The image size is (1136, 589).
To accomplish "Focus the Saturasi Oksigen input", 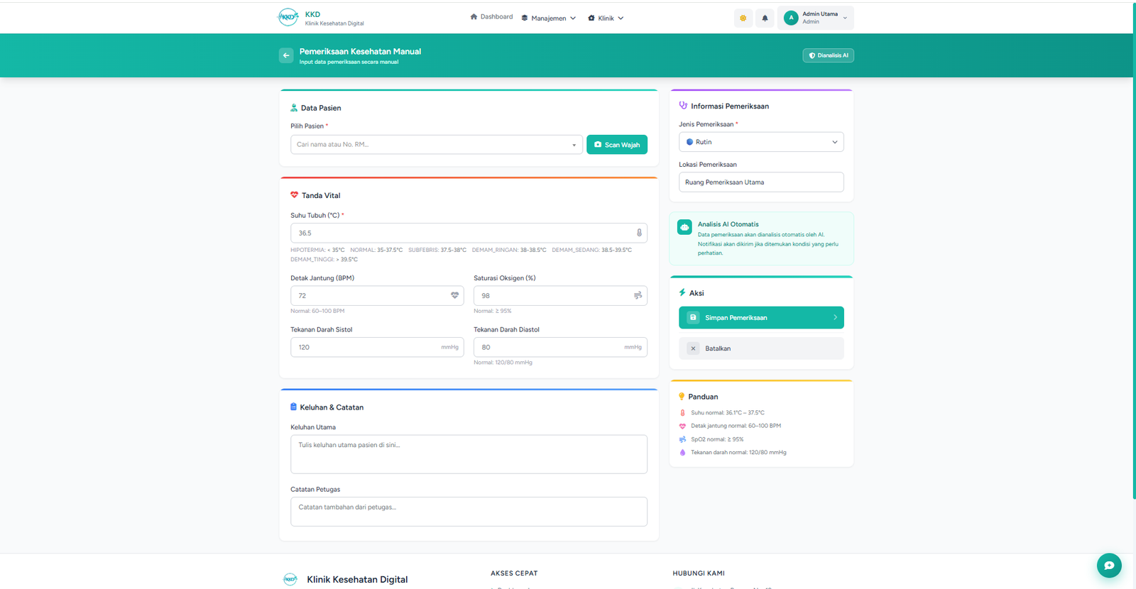I will pyautogui.click(x=560, y=295).
